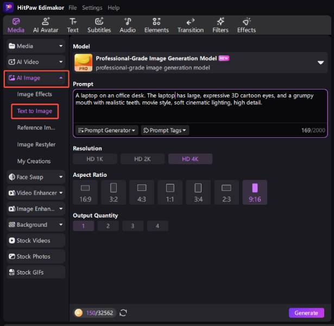Set output quantity to 1
The image size is (334, 326).
(83, 226)
